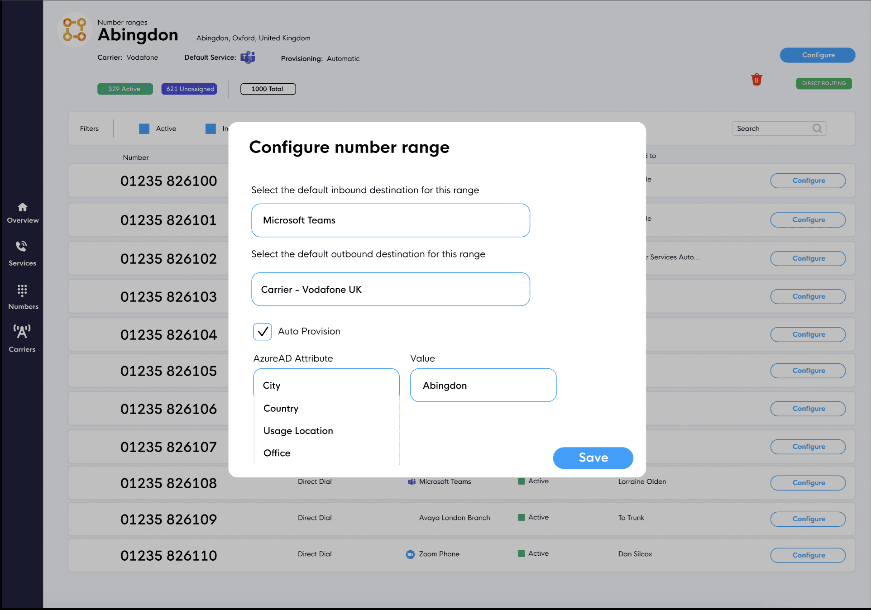This screenshot has width=871, height=610.
Task: Click Configure for number 01235 826100
Action: 808,181
